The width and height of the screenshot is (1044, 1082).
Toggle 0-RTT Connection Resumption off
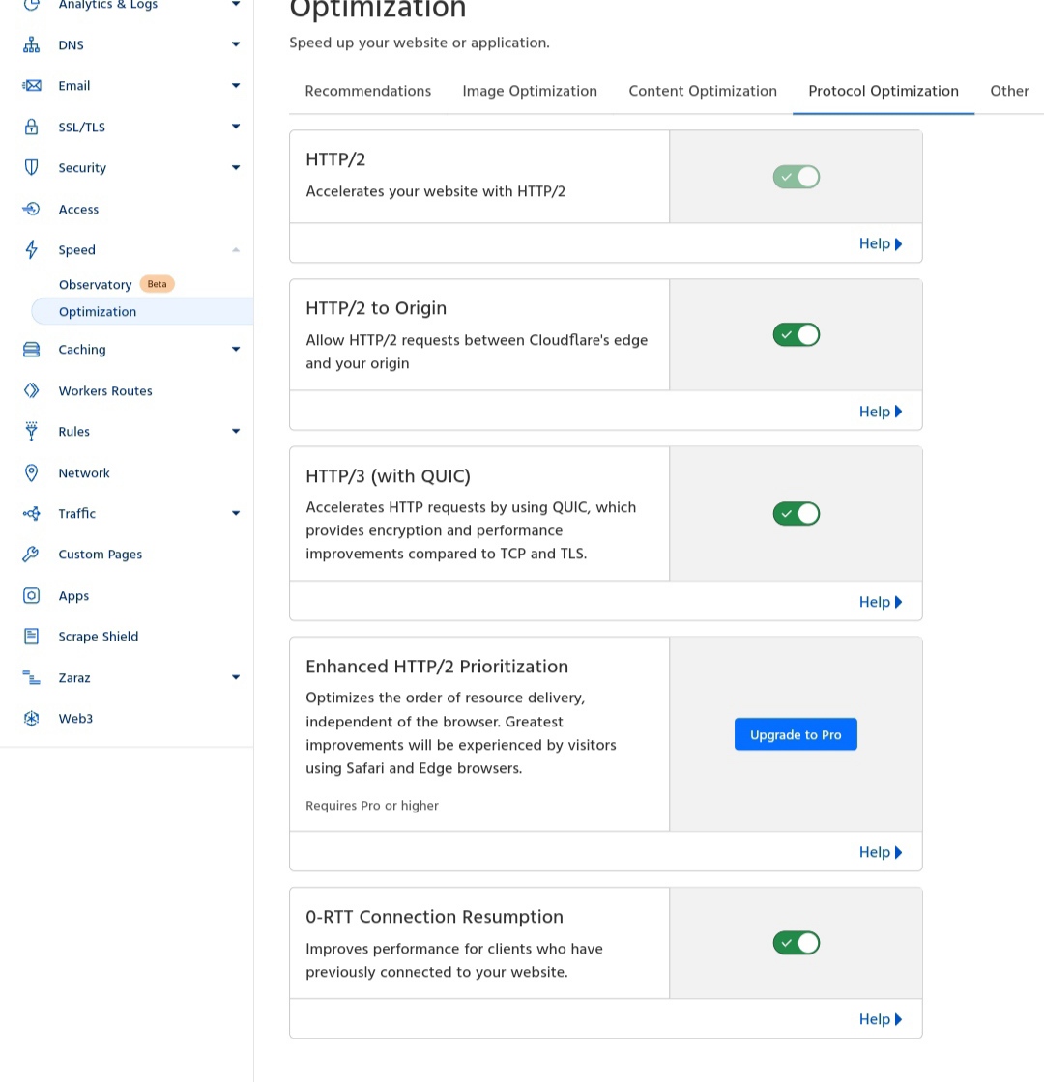point(797,943)
